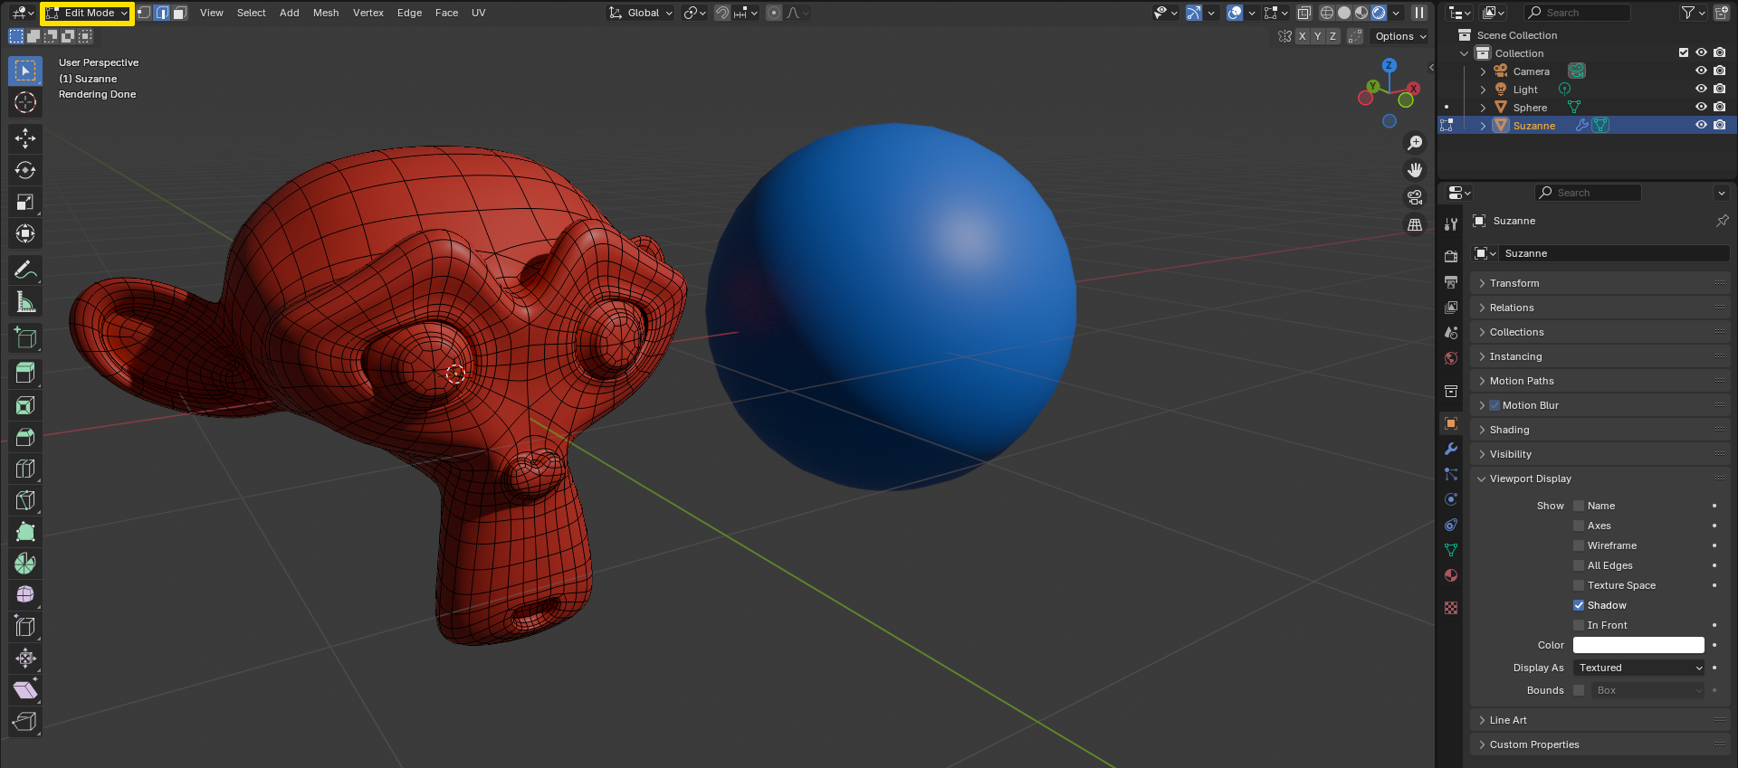This screenshot has height=768, width=1738.
Task: Open the Add menu
Action: (290, 13)
